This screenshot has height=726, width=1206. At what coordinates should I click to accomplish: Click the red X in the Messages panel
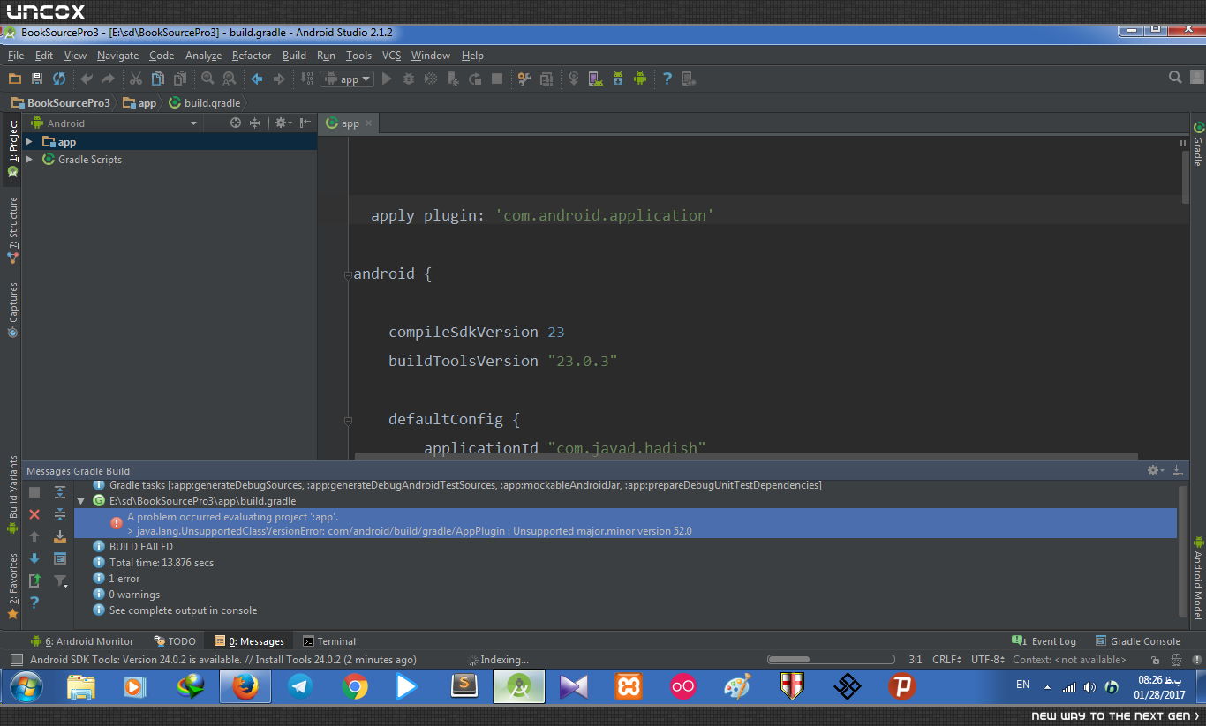[x=34, y=514]
